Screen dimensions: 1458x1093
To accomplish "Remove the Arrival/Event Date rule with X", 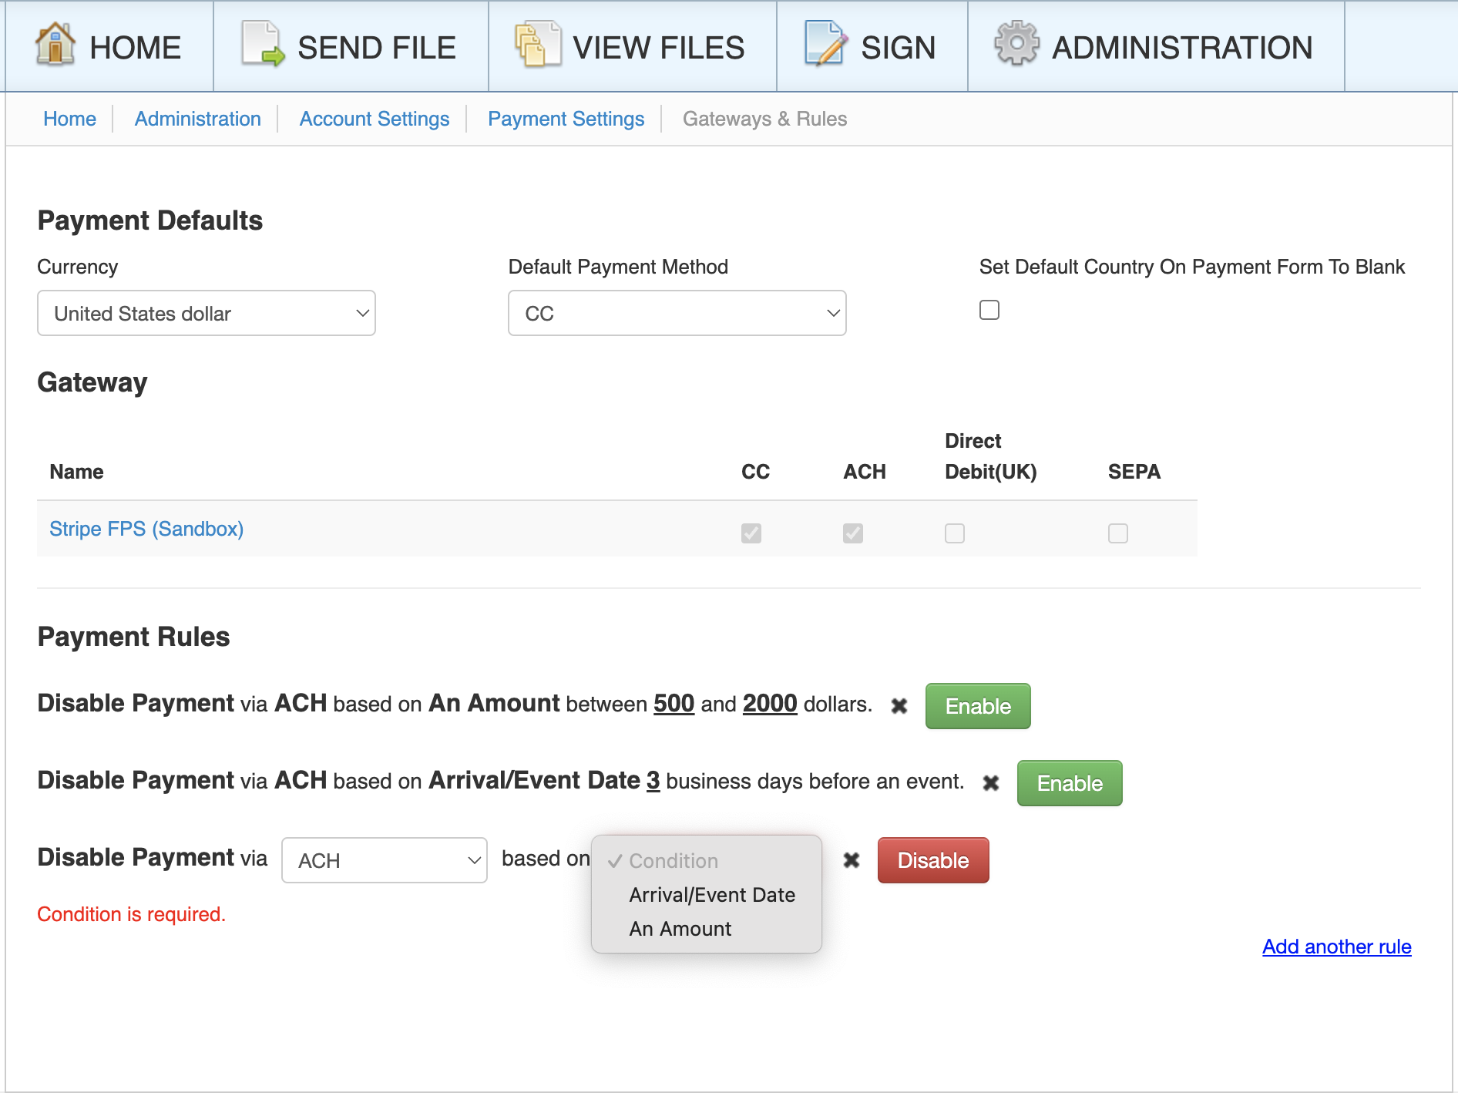I will coord(991,782).
